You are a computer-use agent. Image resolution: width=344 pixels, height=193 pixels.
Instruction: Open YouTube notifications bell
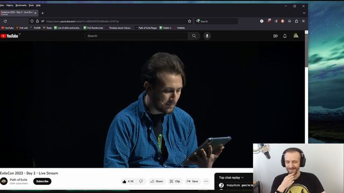click(x=285, y=36)
